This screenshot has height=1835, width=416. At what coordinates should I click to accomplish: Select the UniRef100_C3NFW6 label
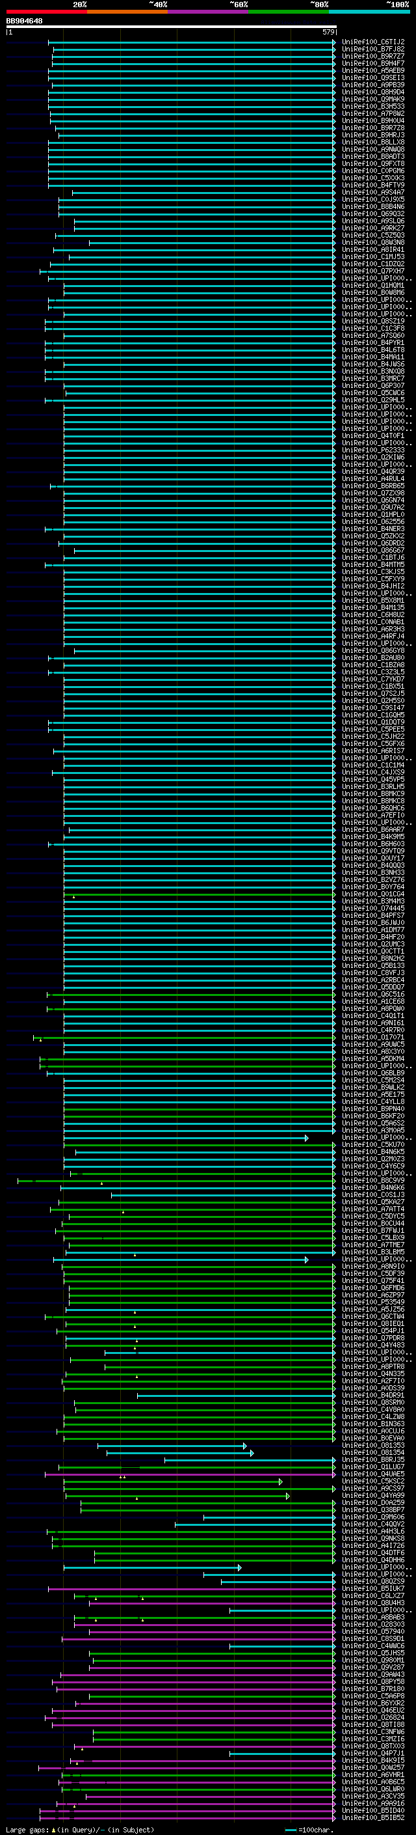[373, 1732]
